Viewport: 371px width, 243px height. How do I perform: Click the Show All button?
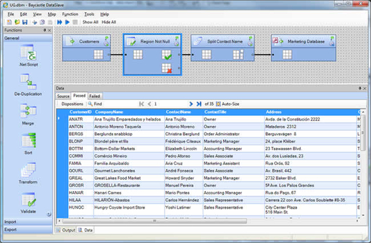(x=90, y=22)
